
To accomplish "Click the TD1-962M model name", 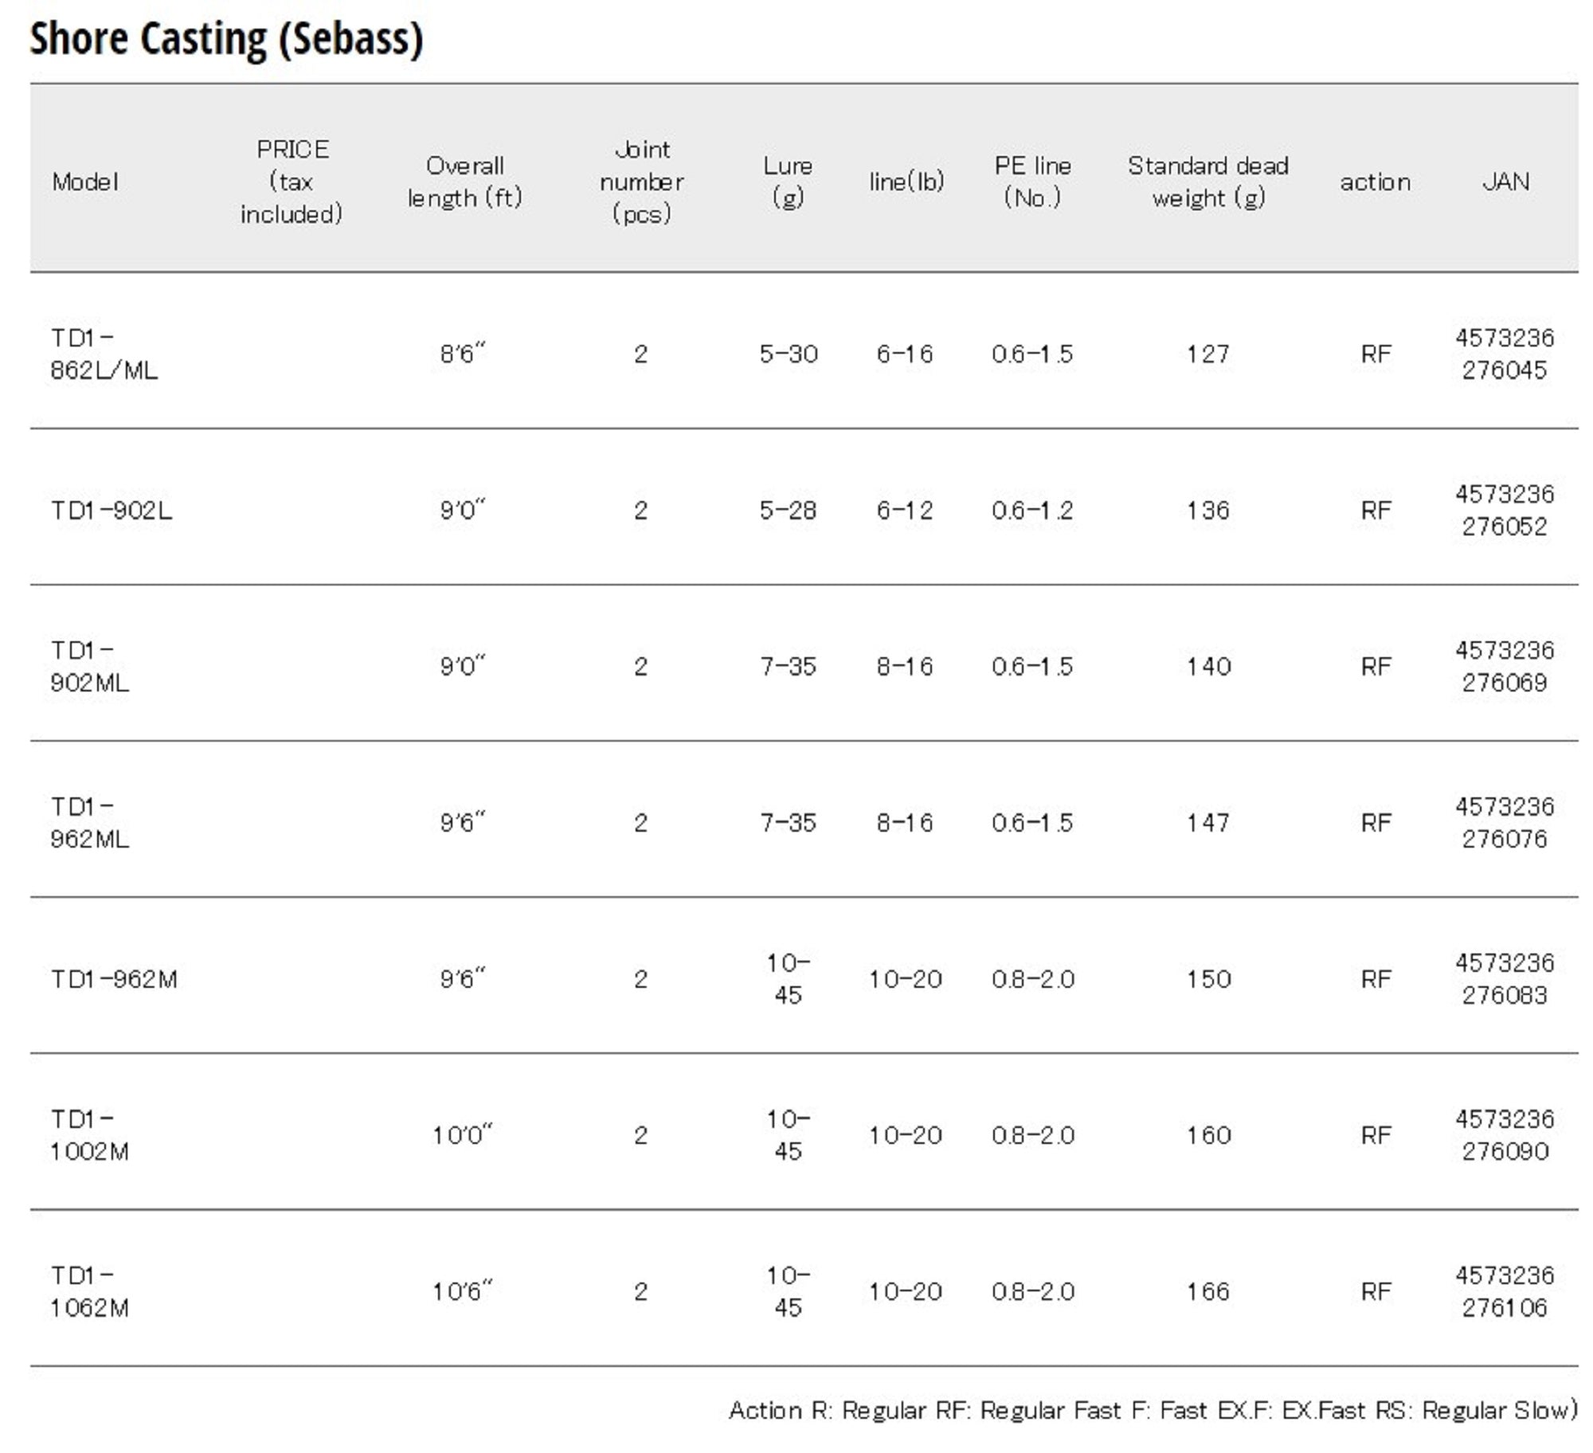I will 114,978.
